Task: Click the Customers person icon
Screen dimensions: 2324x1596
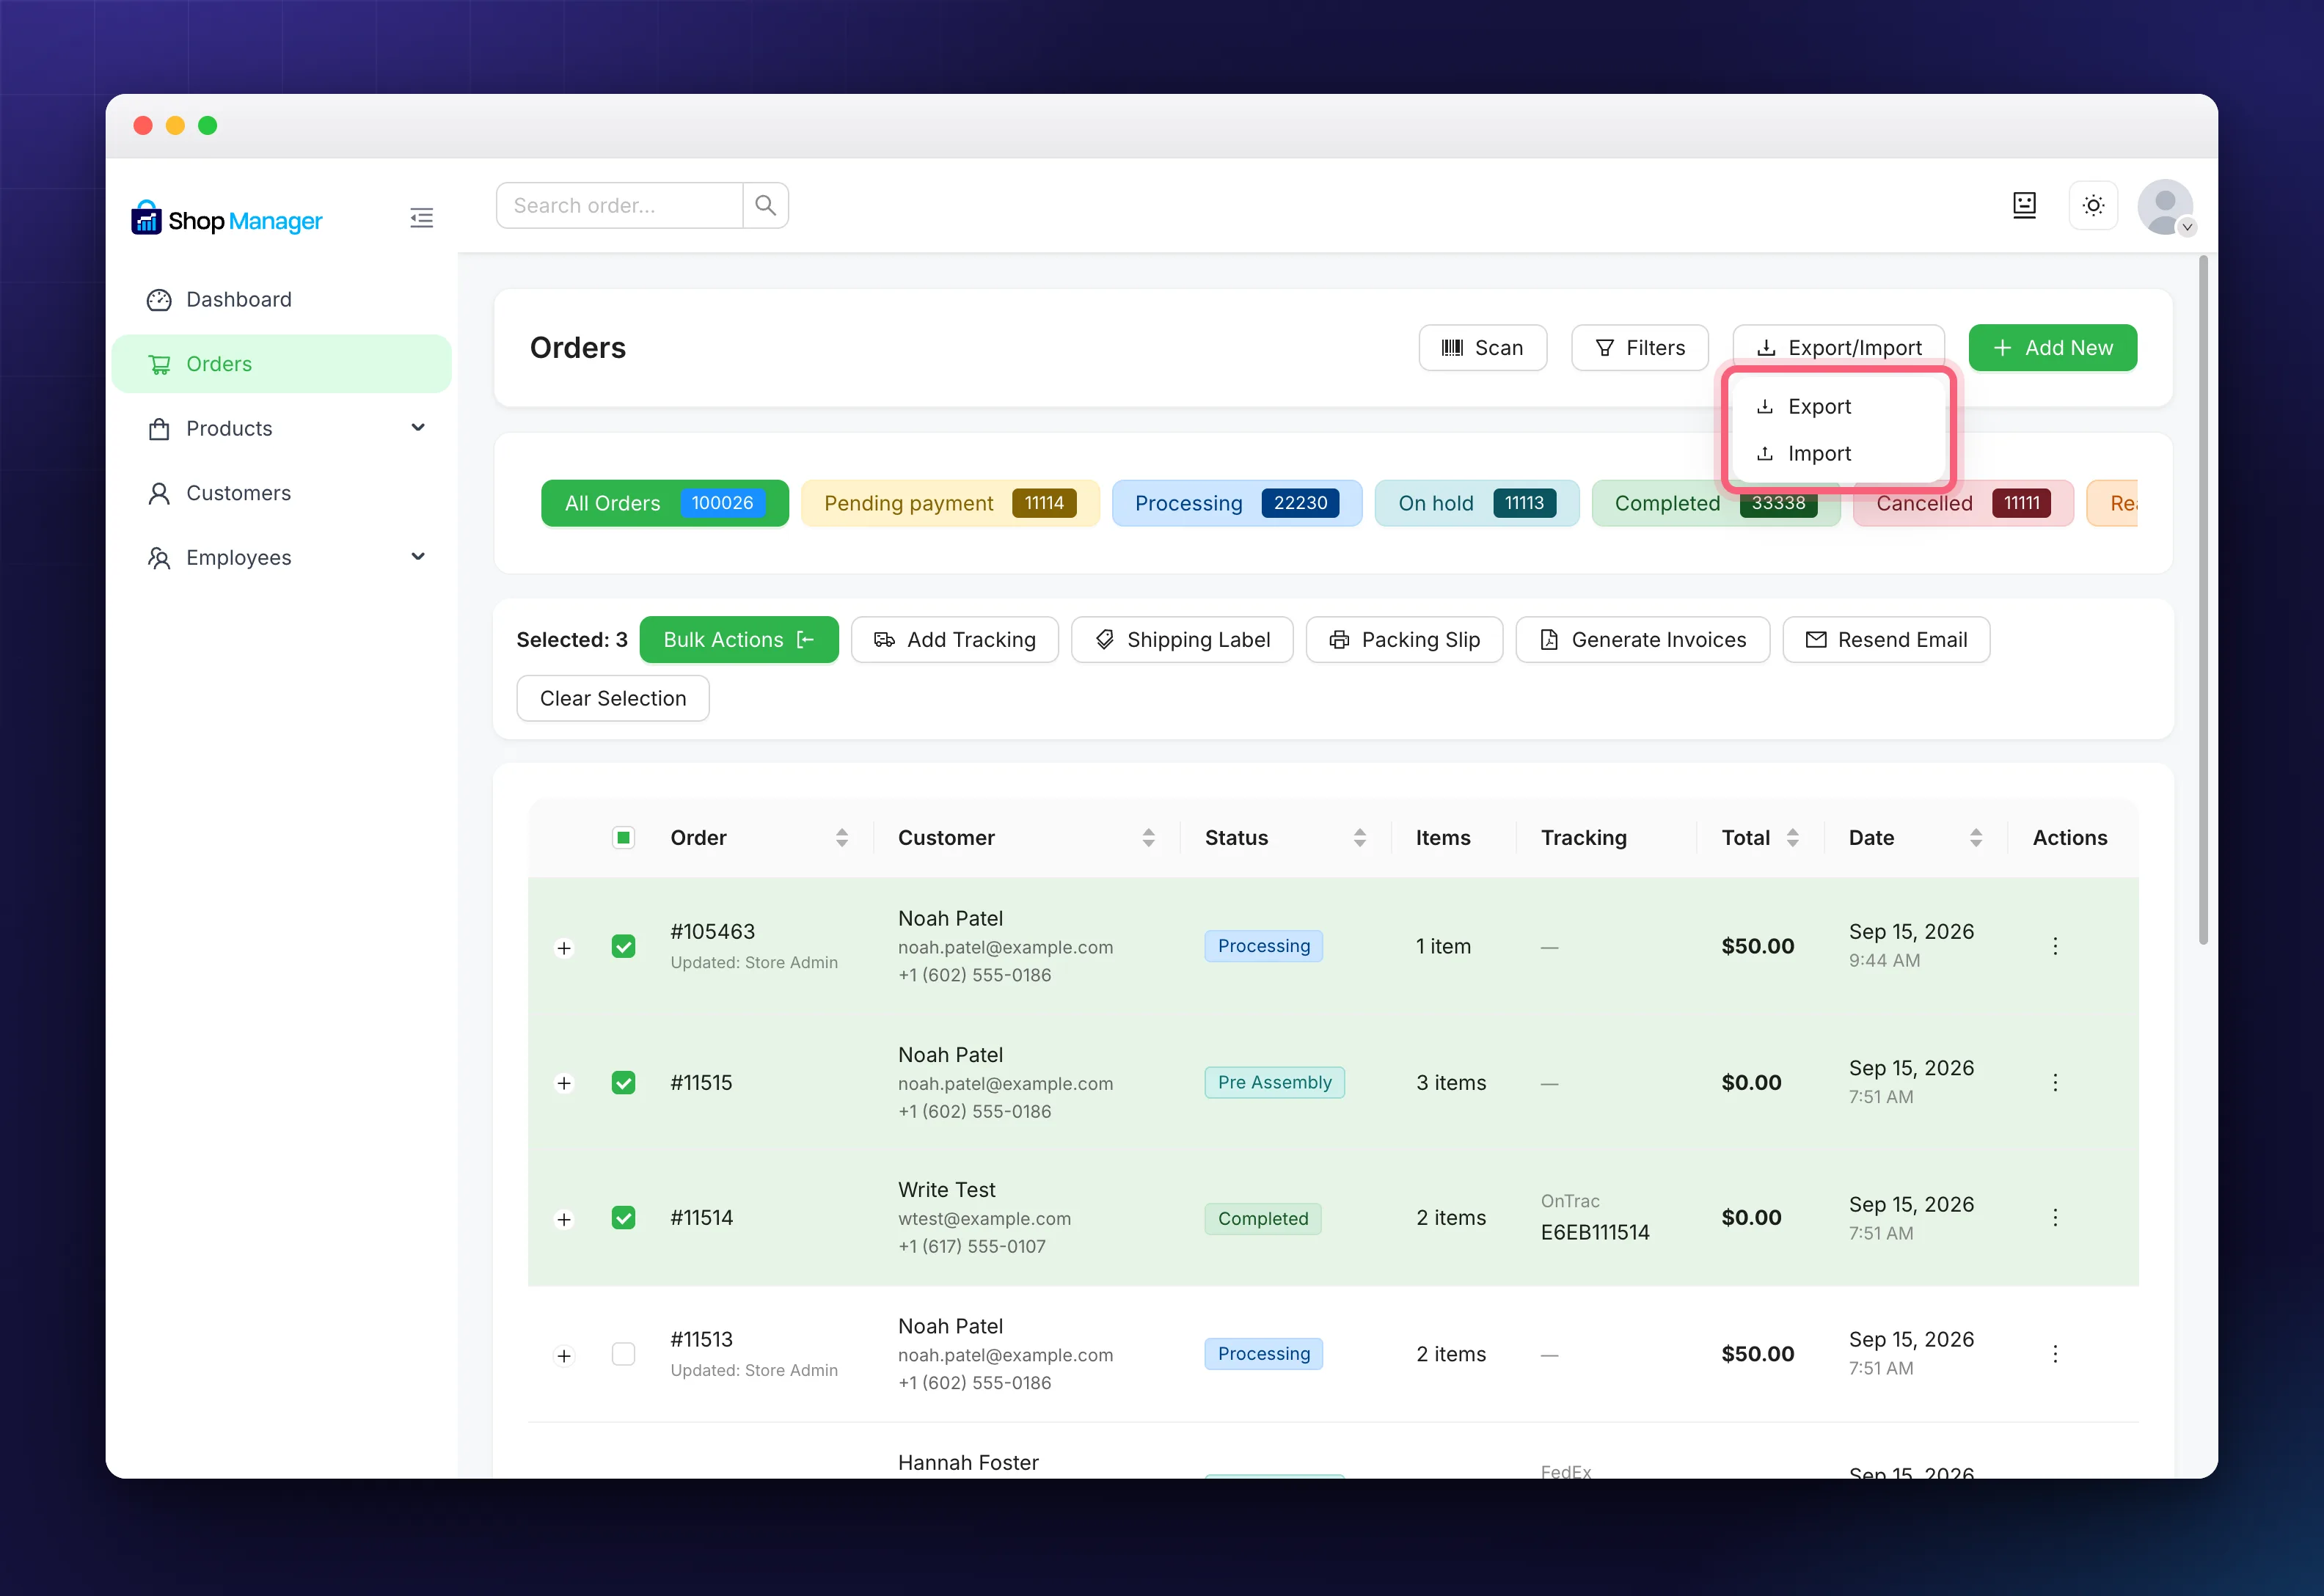Action: pyautogui.click(x=159, y=493)
